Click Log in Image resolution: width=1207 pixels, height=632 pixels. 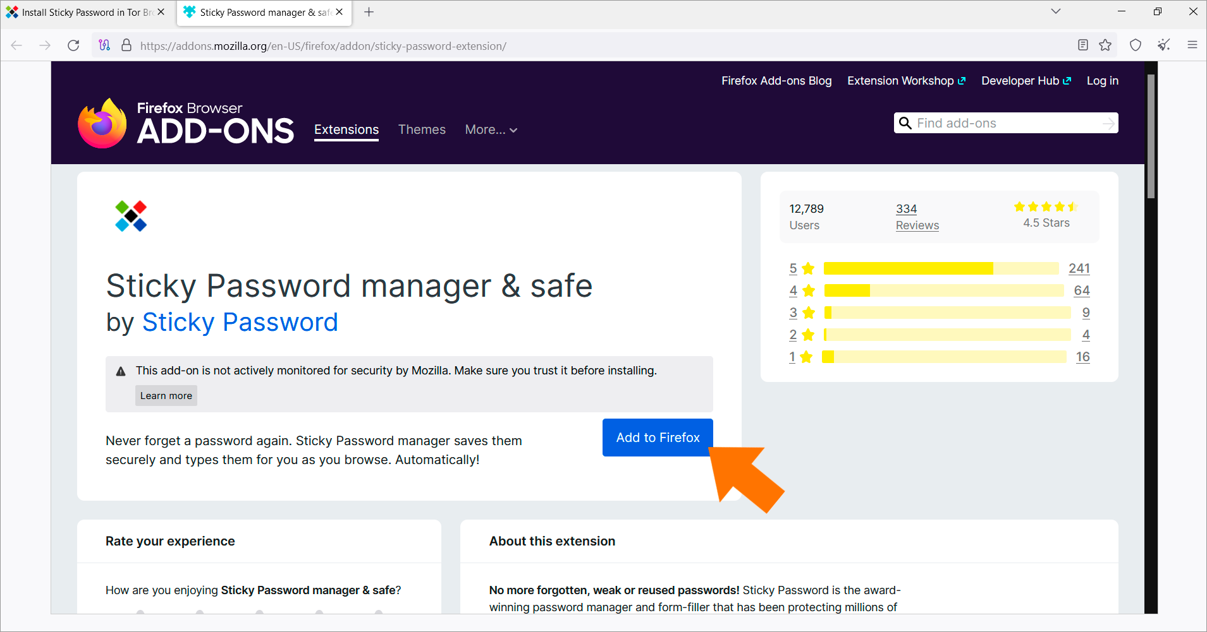1103,81
